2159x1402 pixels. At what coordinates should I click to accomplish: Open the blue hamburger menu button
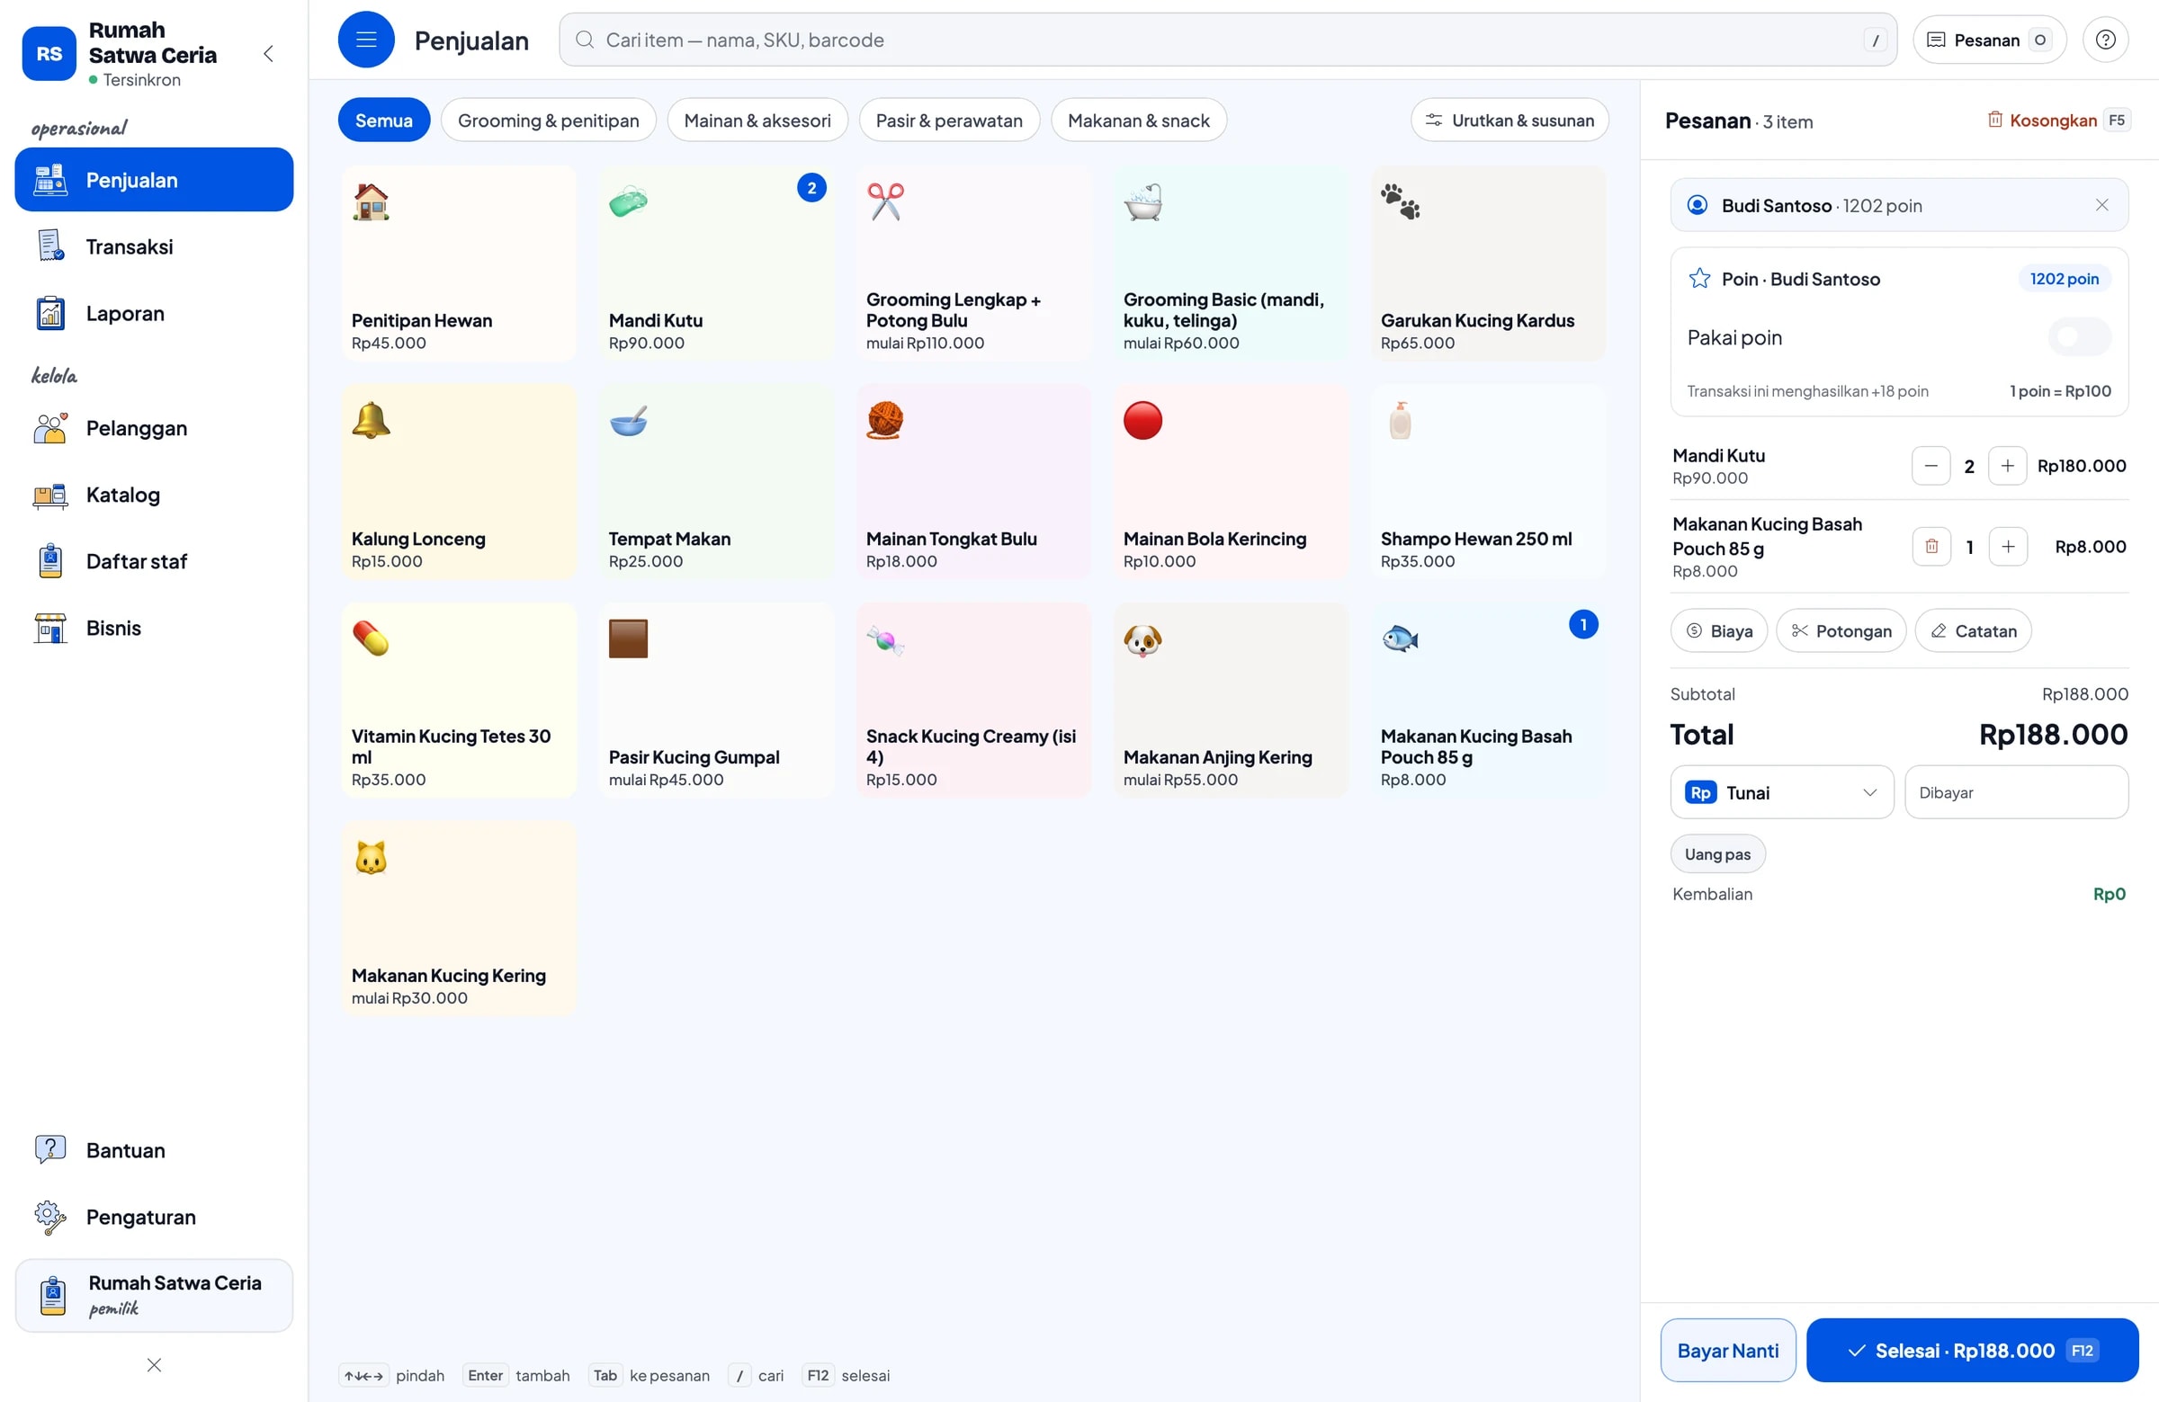point(365,40)
